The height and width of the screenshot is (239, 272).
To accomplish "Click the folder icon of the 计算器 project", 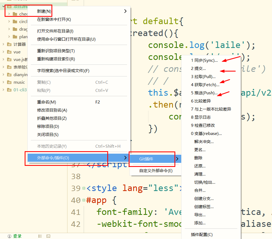I will pos(9,44).
